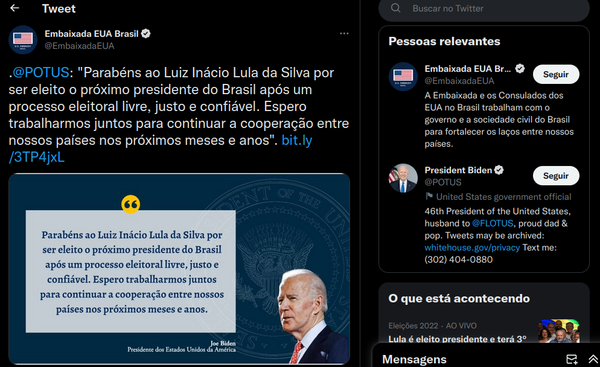Open the whitehouse.gov/privacy link
The width and height of the screenshot is (600, 367).
(x=472, y=247)
